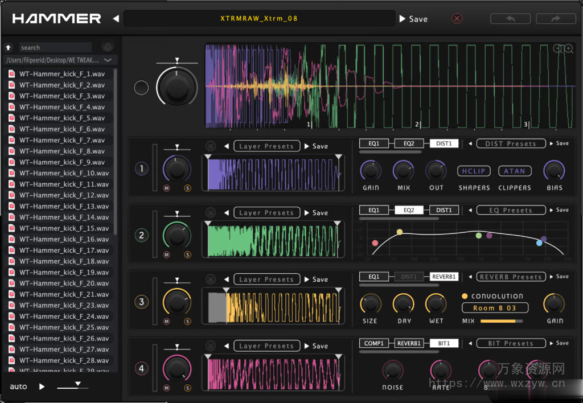Click the undo arrow in the top bar
Image resolution: width=583 pixels, height=403 pixels.
(510, 18)
